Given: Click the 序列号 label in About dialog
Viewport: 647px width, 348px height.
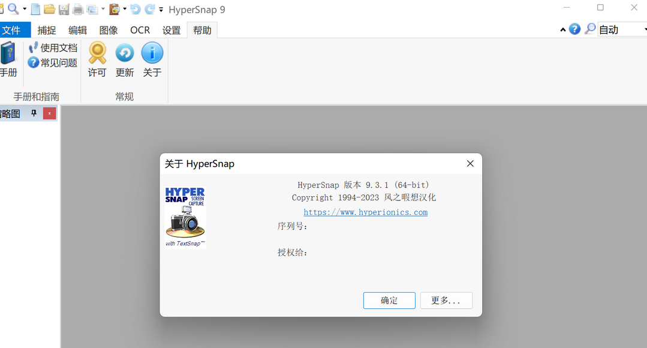Looking at the screenshot, I should click(292, 226).
